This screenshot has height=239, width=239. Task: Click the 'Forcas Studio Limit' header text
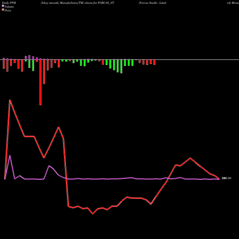[x=152, y=3]
